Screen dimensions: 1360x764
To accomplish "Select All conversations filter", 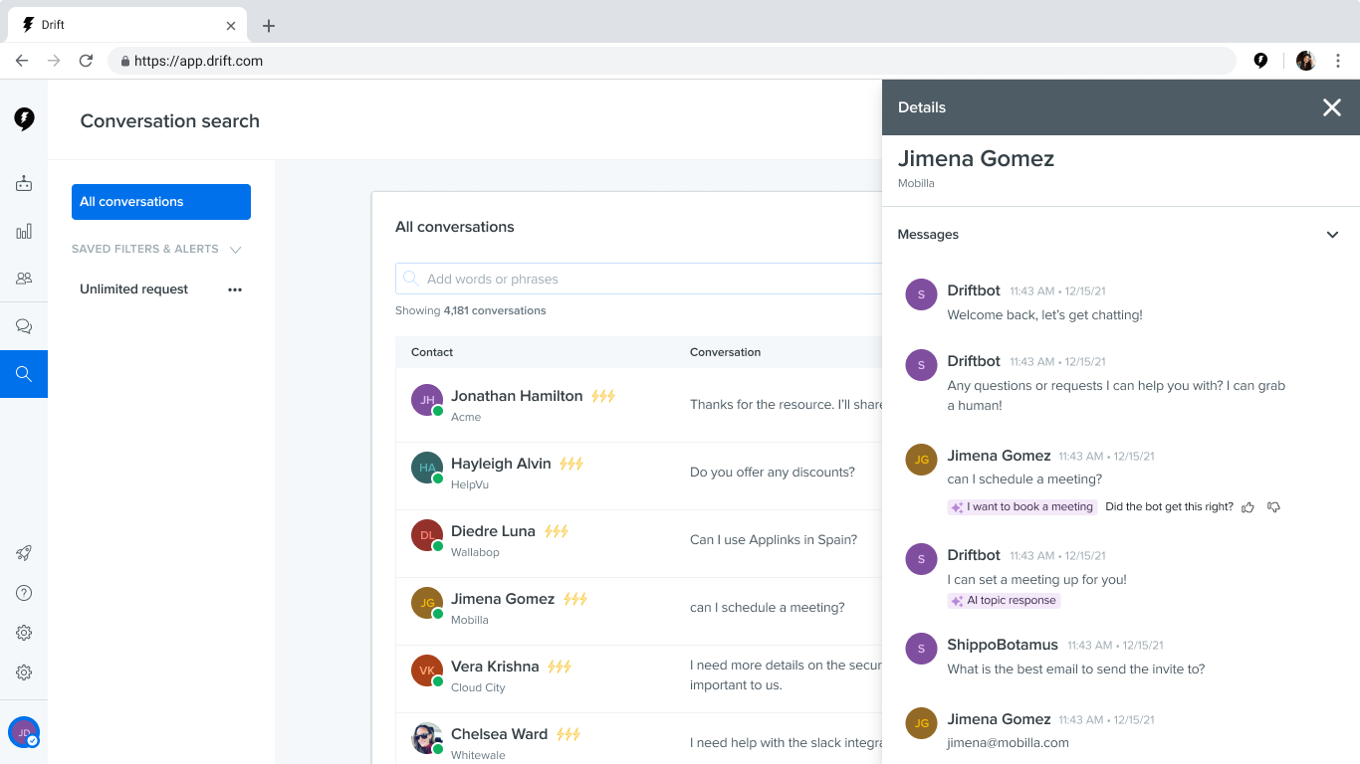I will point(161,202).
